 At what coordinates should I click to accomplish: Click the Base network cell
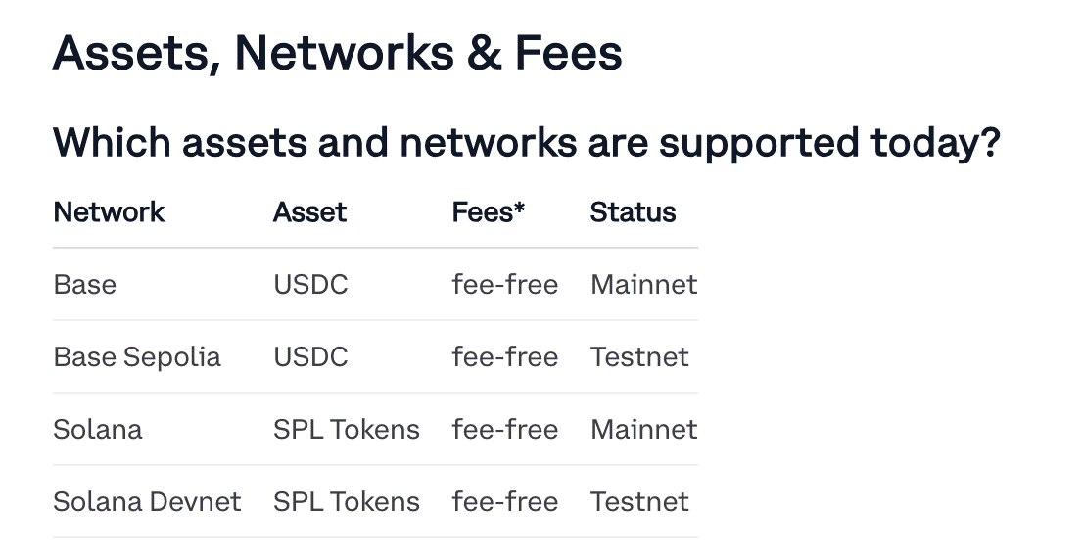tap(85, 285)
